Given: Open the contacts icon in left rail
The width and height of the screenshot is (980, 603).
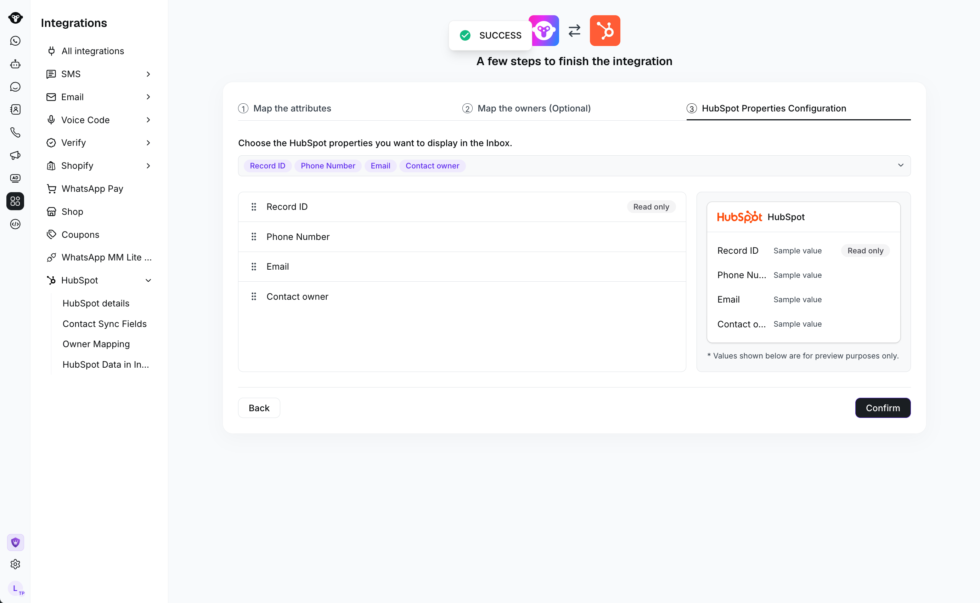Looking at the screenshot, I should click(x=15, y=109).
